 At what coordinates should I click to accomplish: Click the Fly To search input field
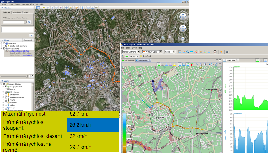(14, 22)
